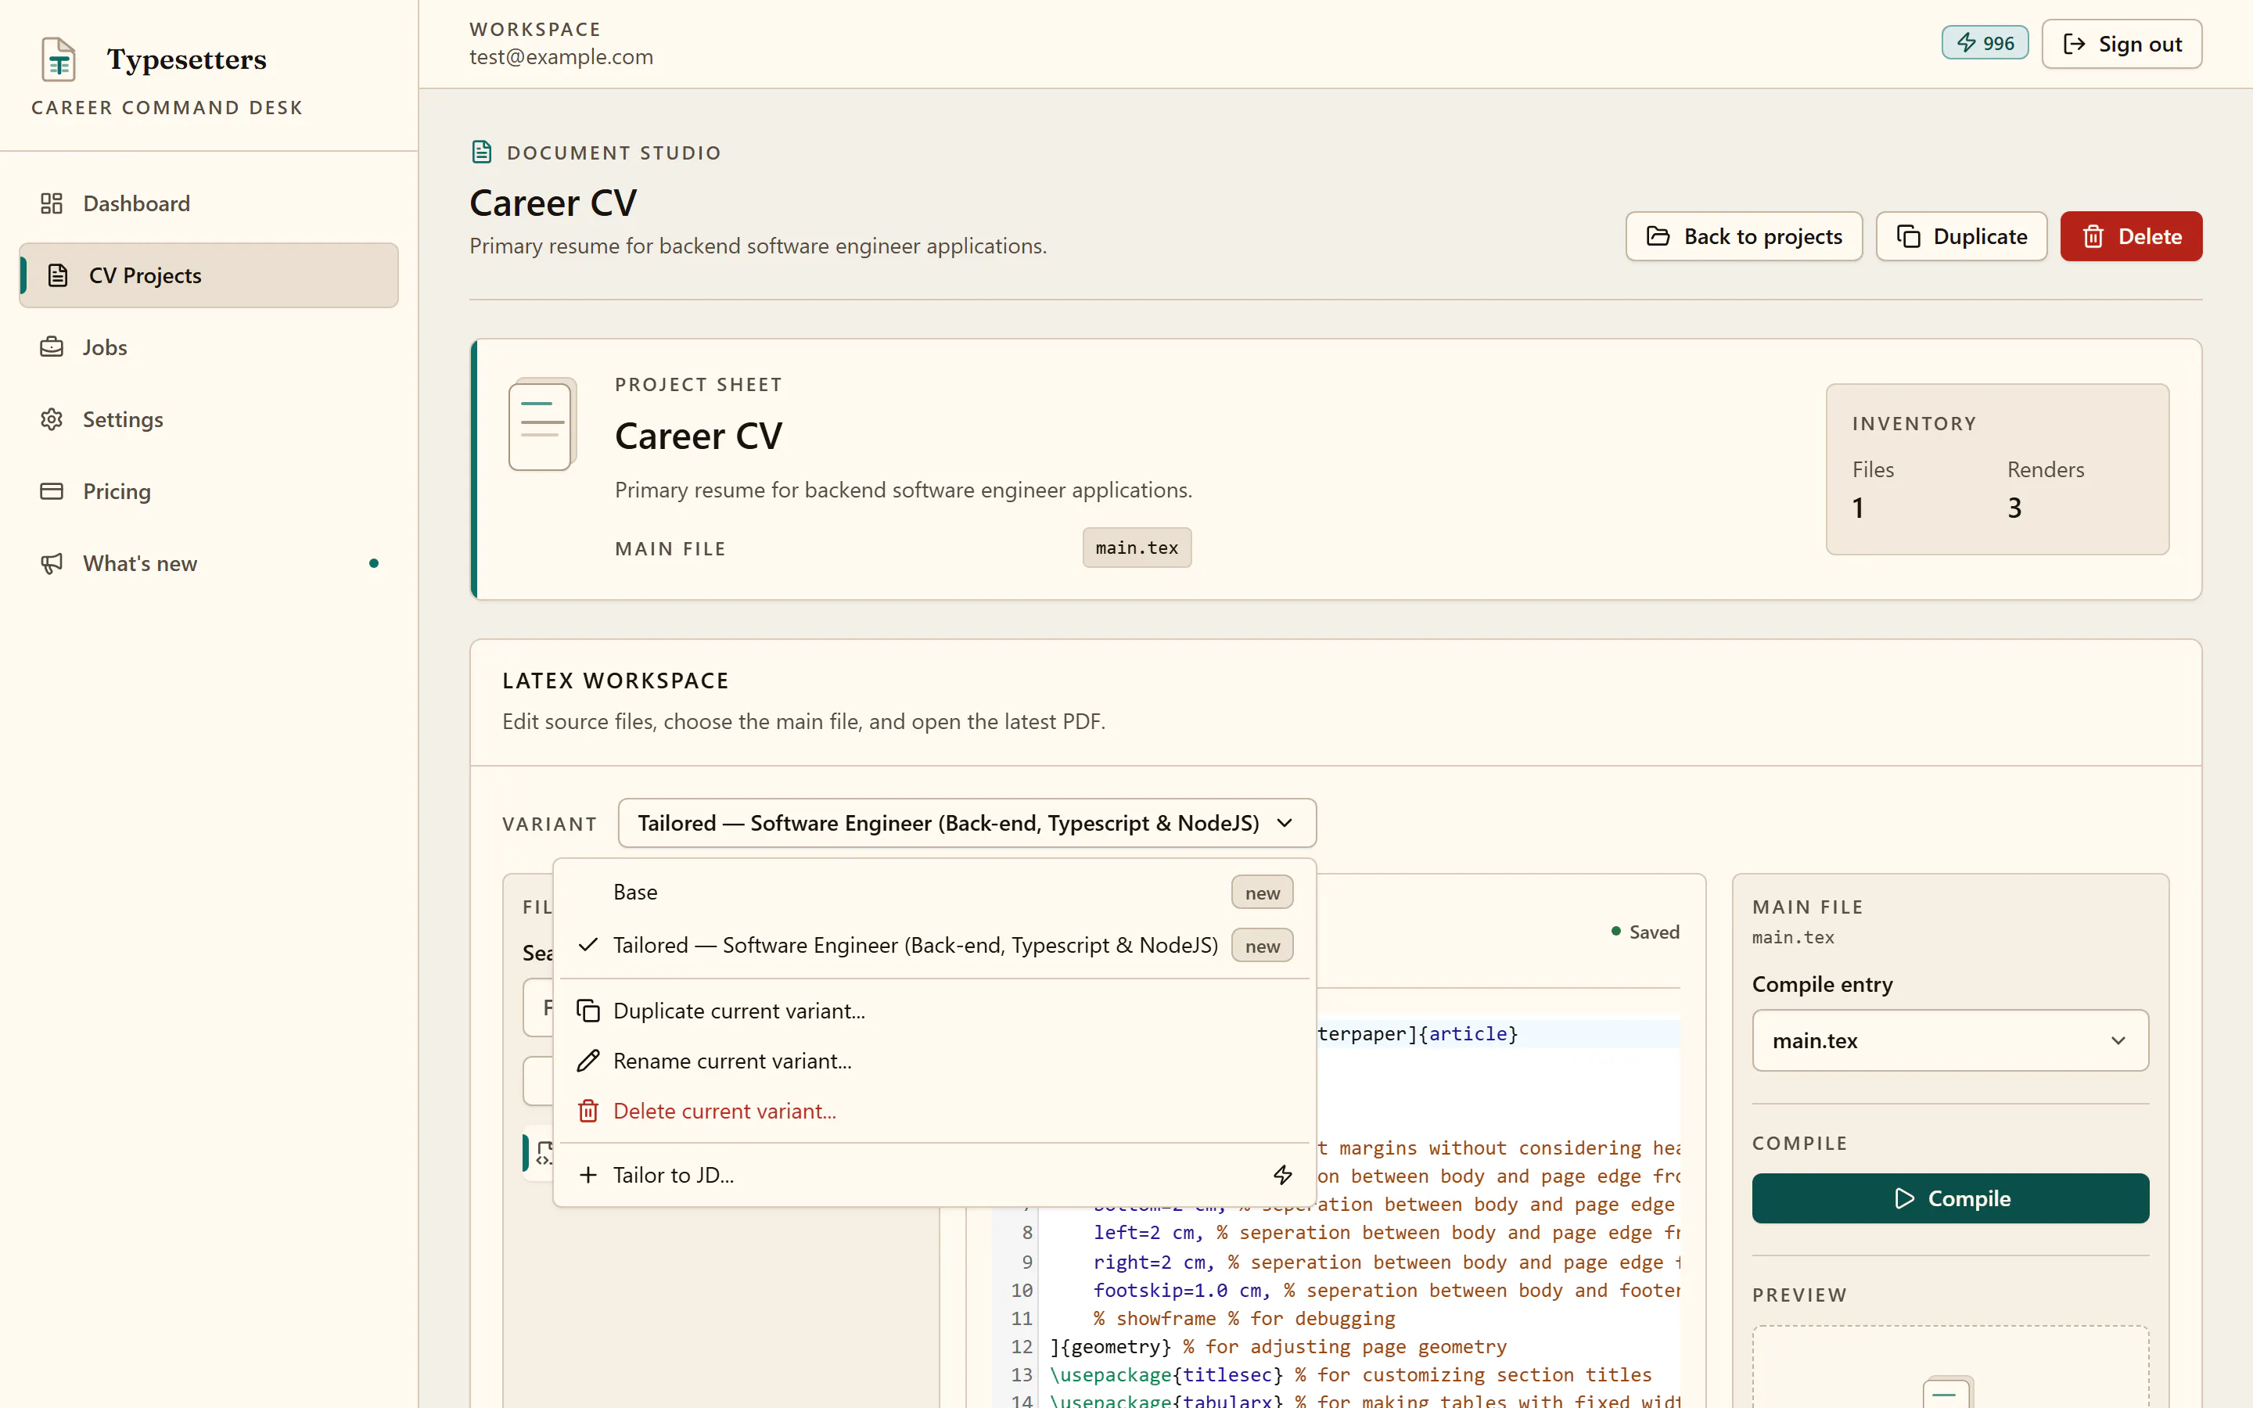2253x1408 pixels.
Task: Click the new badge on Base variant
Action: (1263, 892)
